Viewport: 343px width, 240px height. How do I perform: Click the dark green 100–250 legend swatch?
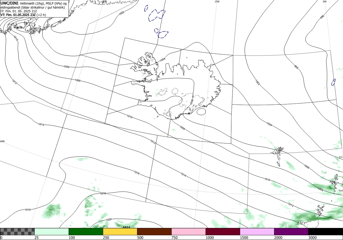(86, 231)
